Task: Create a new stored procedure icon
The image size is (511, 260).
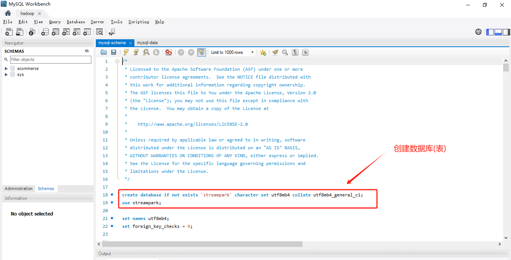Action: (x=76, y=32)
